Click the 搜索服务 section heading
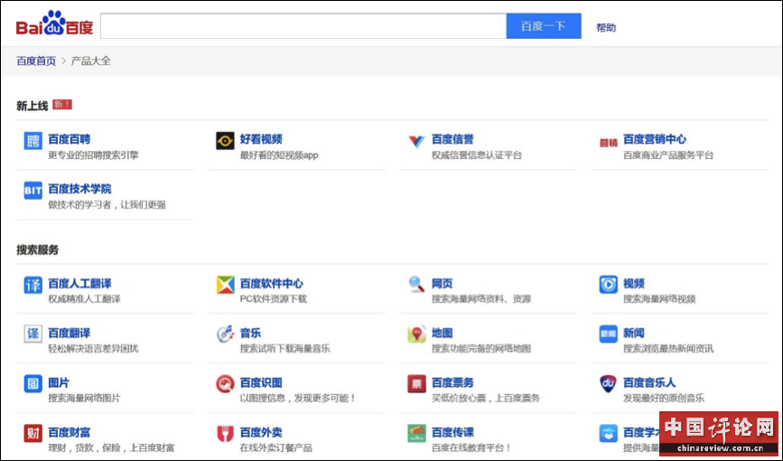 (x=37, y=249)
